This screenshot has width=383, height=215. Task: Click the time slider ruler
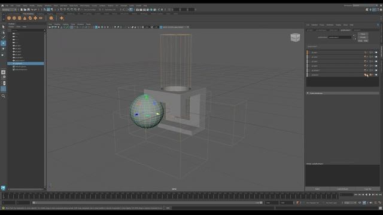[x=170, y=195]
